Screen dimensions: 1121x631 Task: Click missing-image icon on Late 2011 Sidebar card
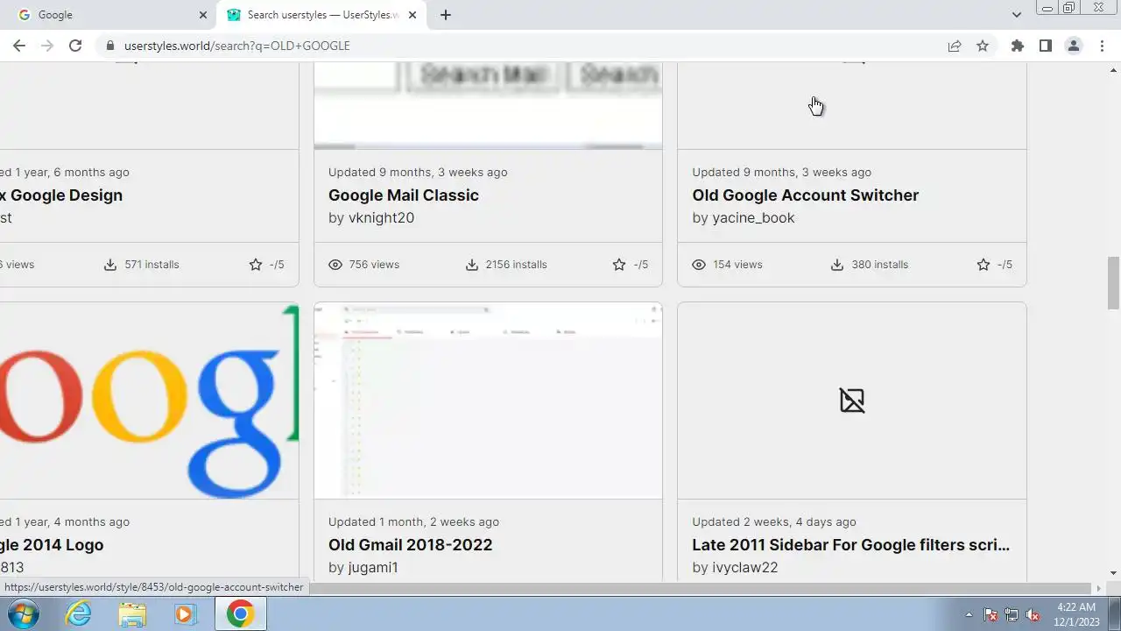[x=852, y=401]
